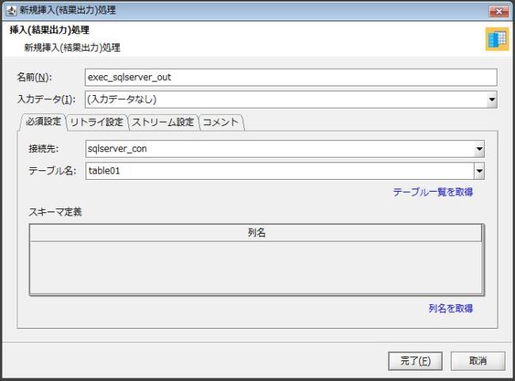515x381 pixels.
Task: Open the リトライ設定 tab
Action: click(96, 122)
